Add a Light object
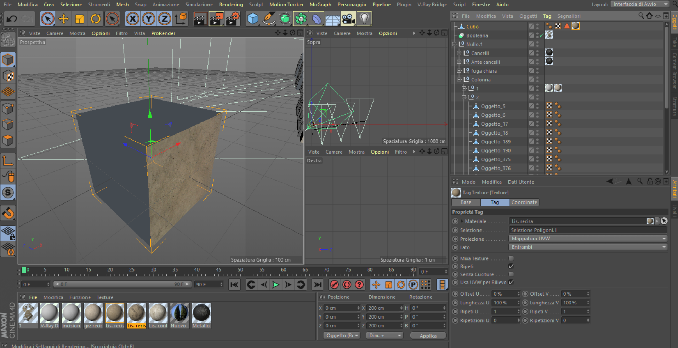Image resolution: width=678 pixels, height=348 pixels. (364, 19)
